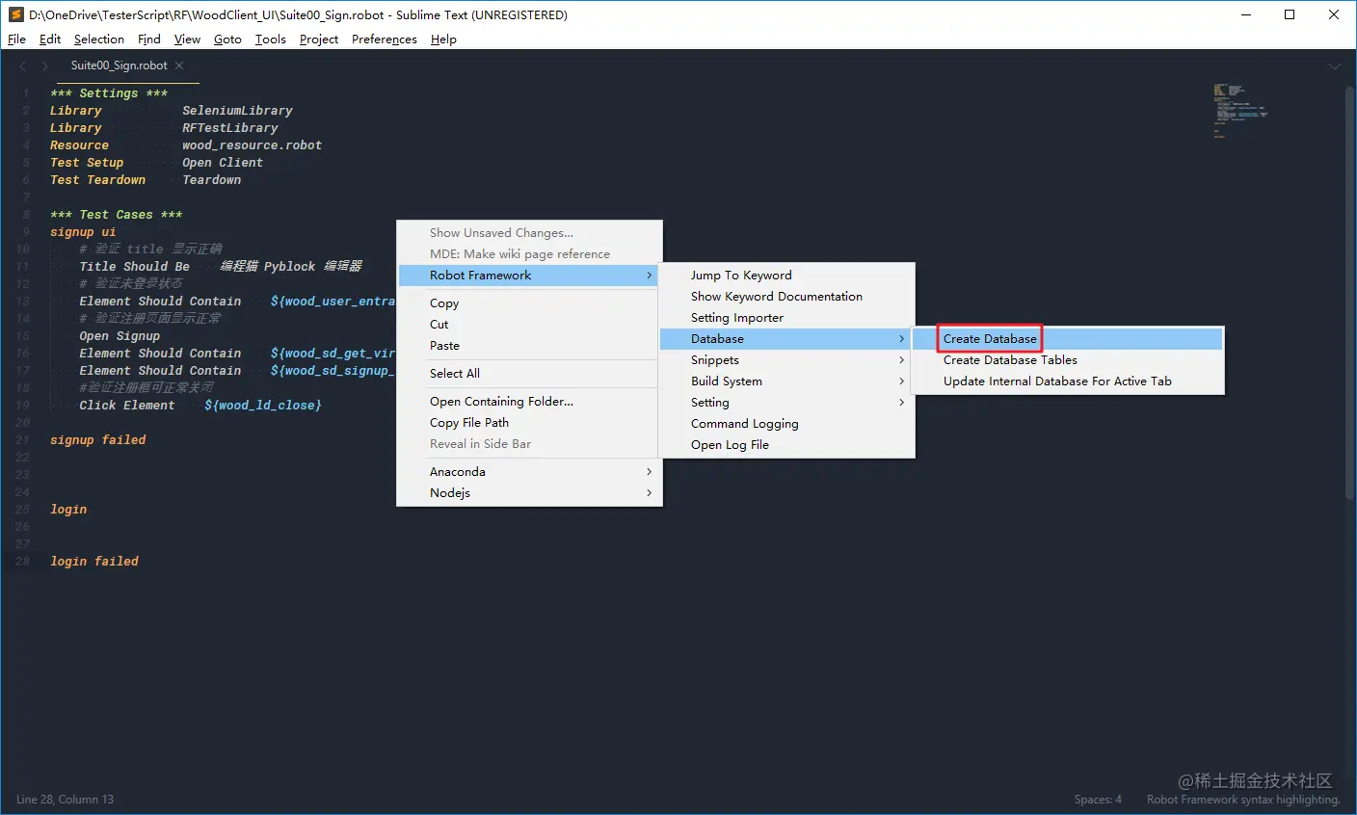Choose Open Log File

click(x=786, y=445)
